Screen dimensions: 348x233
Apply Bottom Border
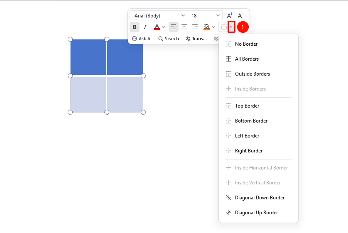coord(258,121)
